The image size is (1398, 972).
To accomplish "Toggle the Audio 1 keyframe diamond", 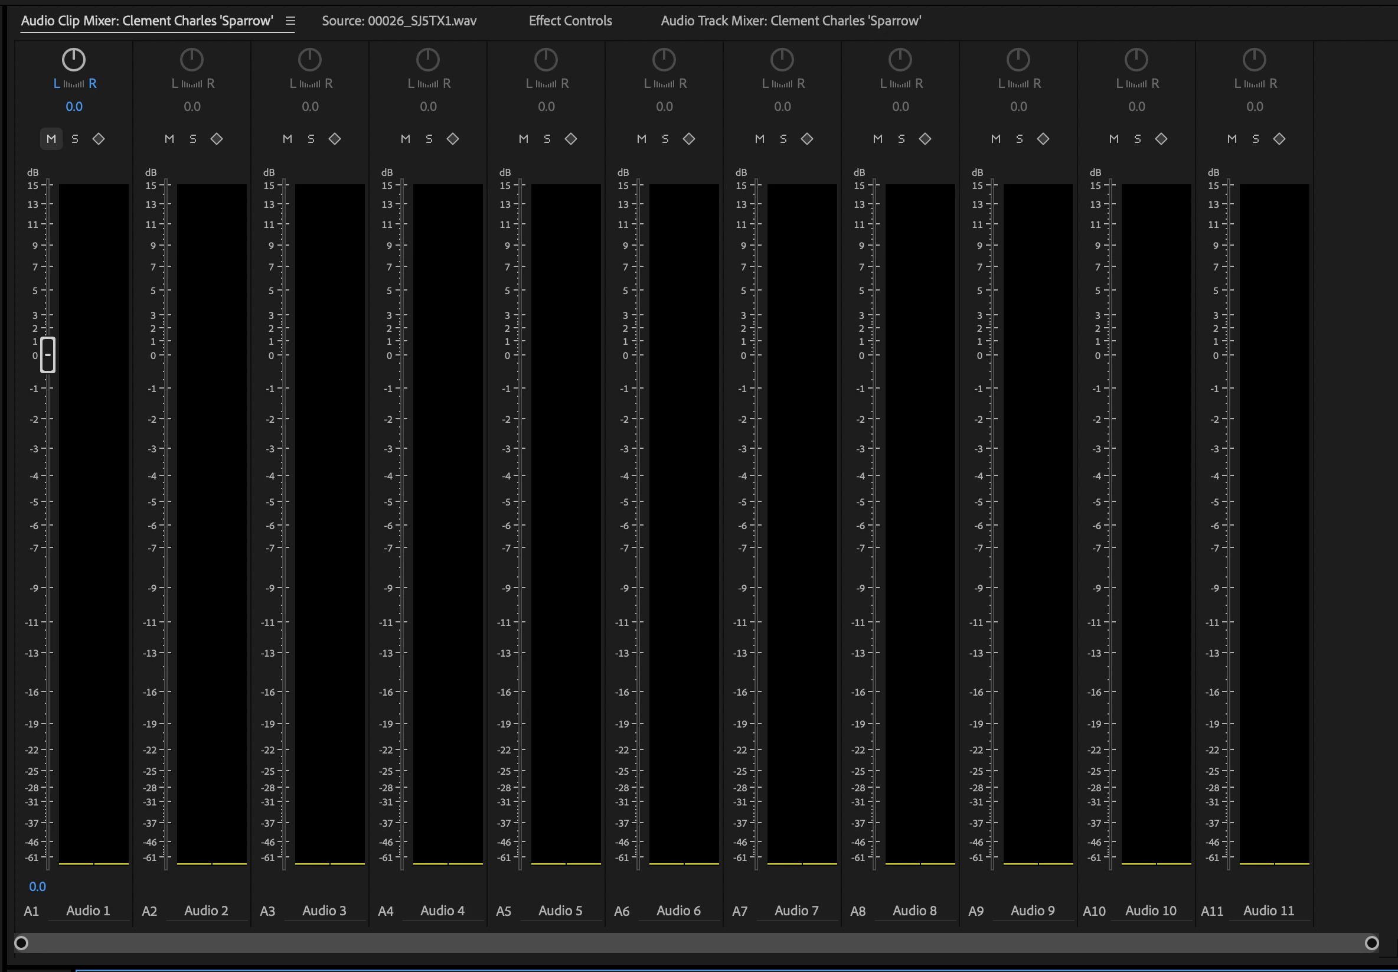I will point(99,139).
